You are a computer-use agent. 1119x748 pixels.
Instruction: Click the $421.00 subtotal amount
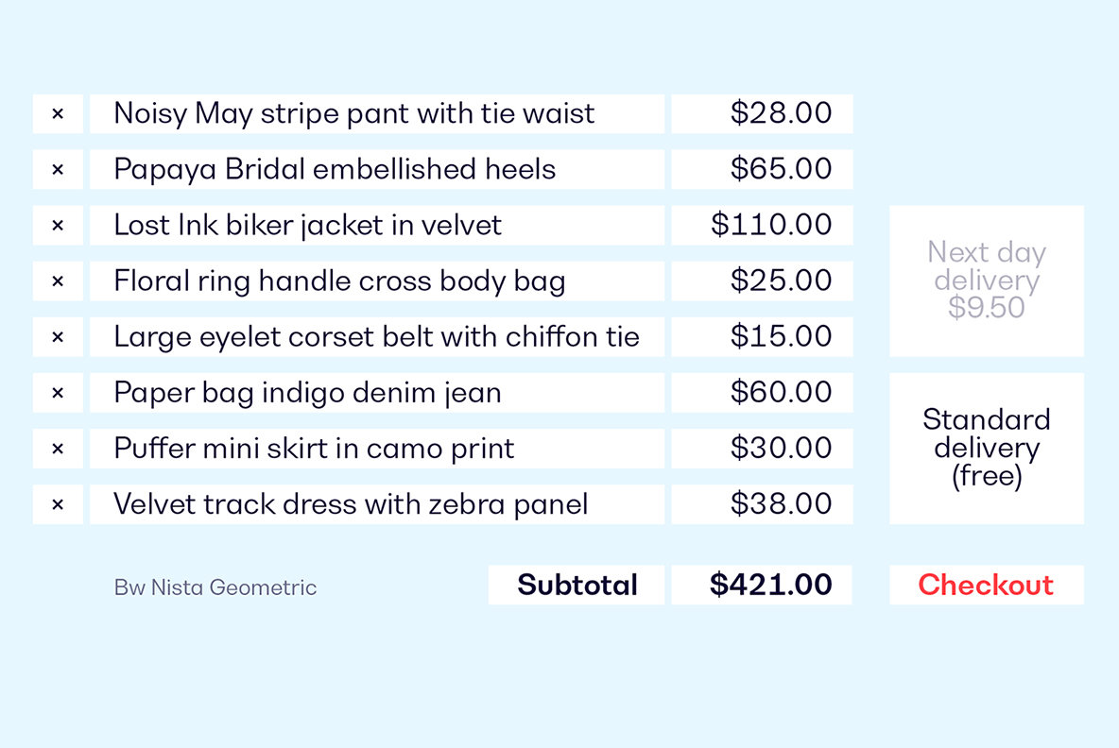tap(762, 585)
